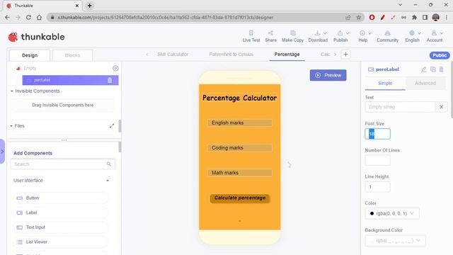Image resolution: width=453 pixels, height=255 pixels.
Task: Click the Percentage Calculator title in the phone preview
Action: (x=239, y=98)
